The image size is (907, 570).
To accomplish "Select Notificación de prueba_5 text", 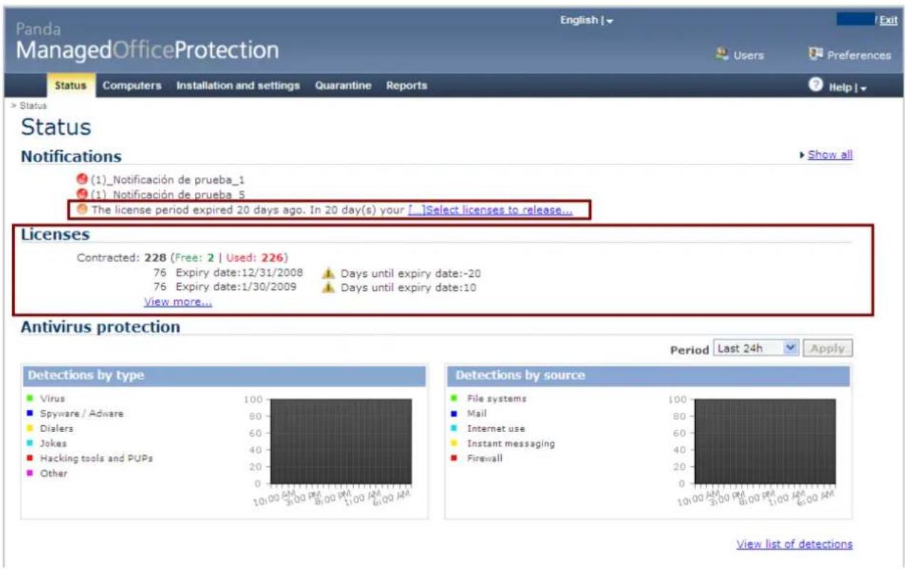I will [x=167, y=194].
